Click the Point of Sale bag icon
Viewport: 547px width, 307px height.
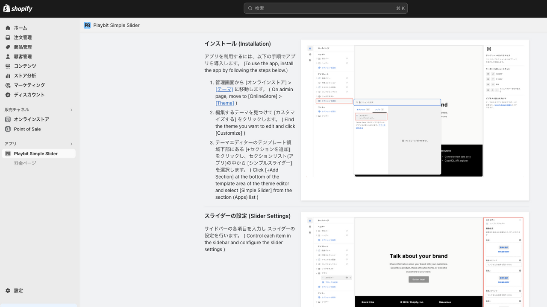(x=8, y=129)
